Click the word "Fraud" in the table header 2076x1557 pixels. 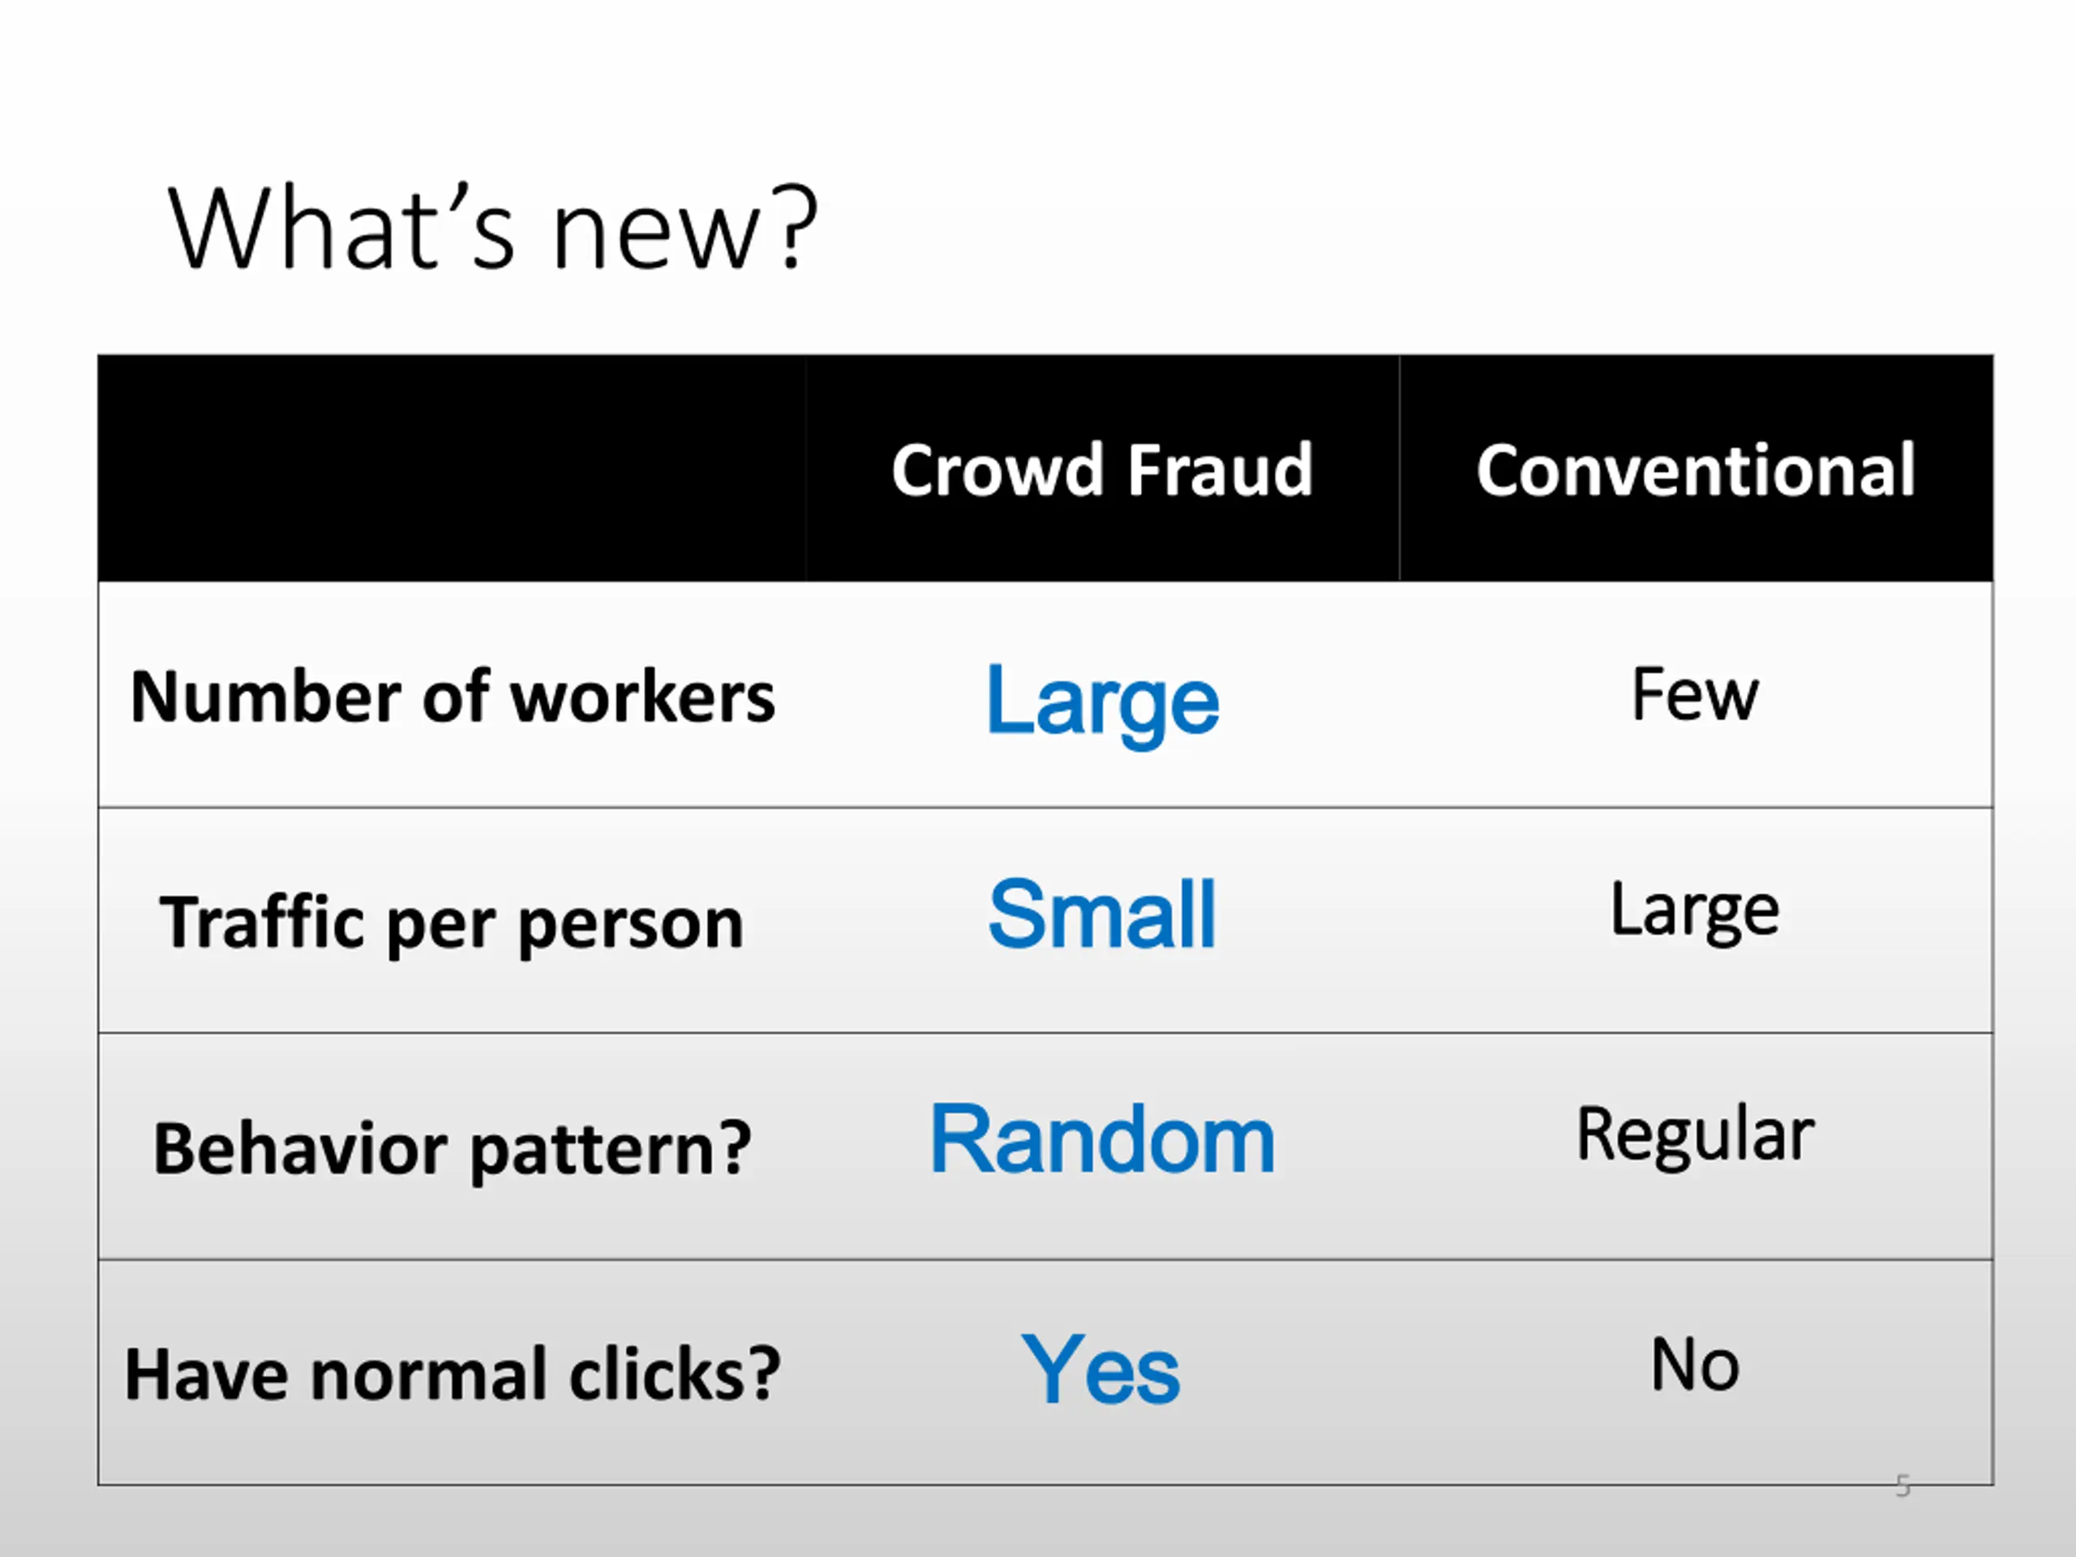tap(1220, 470)
